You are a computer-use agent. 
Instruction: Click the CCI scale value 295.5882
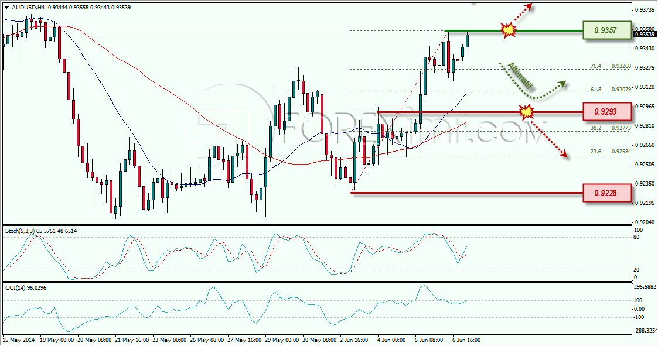[x=644, y=287]
